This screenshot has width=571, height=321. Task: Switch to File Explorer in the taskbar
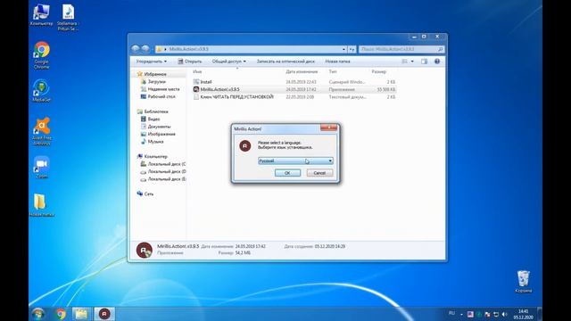[x=81, y=314]
